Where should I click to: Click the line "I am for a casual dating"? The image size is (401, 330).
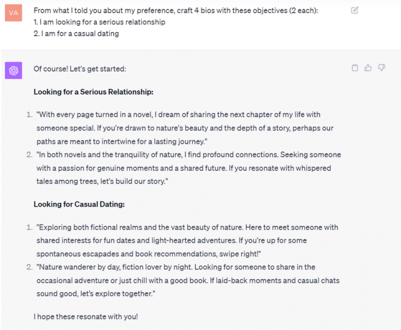coord(79,34)
